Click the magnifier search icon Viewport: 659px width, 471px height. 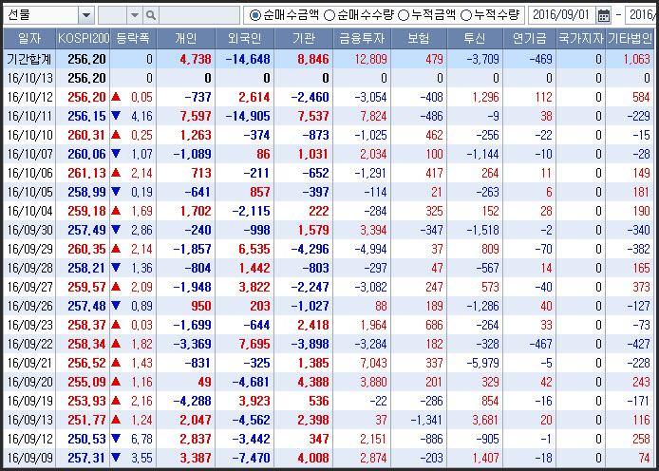click(x=150, y=15)
